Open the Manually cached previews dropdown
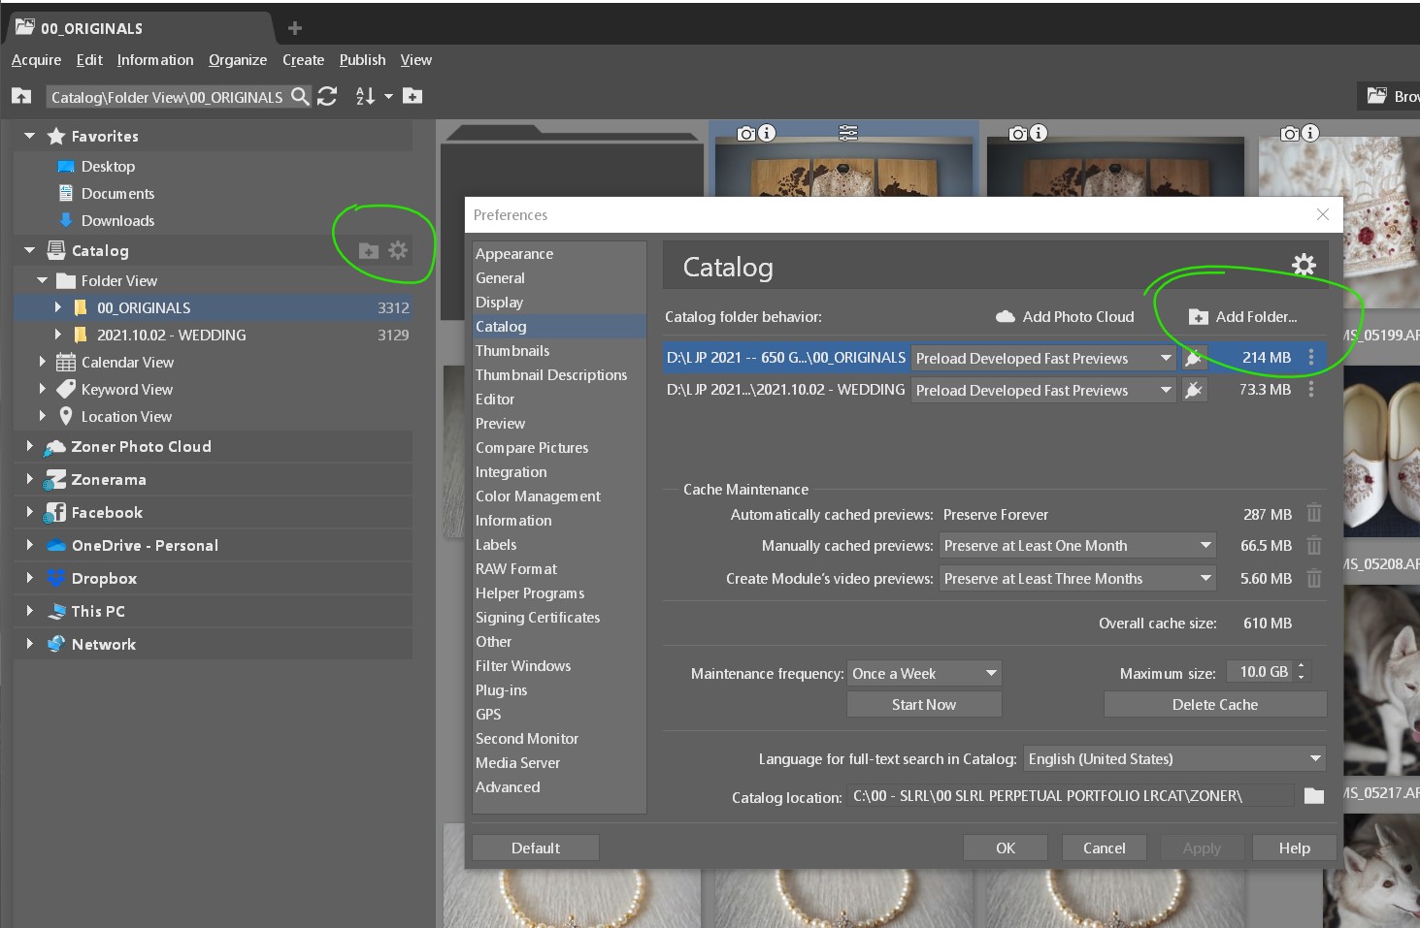 pyautogui.click(x=1077, y=546)
